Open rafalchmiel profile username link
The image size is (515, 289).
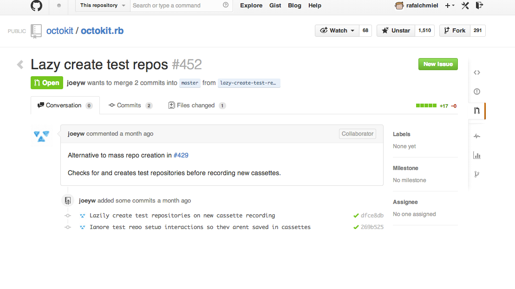click(x=422, y=6)
